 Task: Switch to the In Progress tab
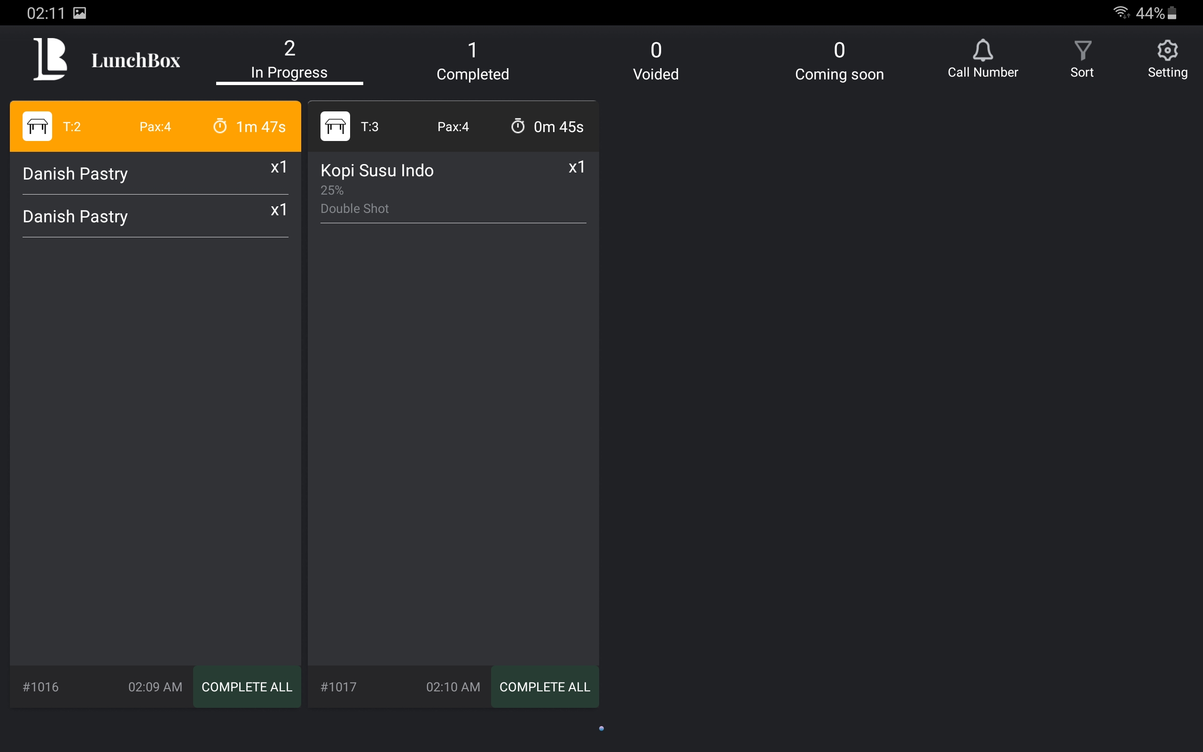tap(289, 60)
